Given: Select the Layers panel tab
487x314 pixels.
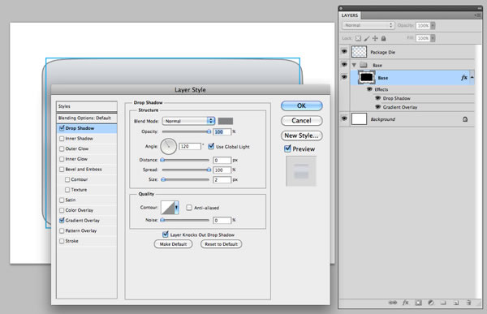Looking at the screenshot, I should coord(350,15).
